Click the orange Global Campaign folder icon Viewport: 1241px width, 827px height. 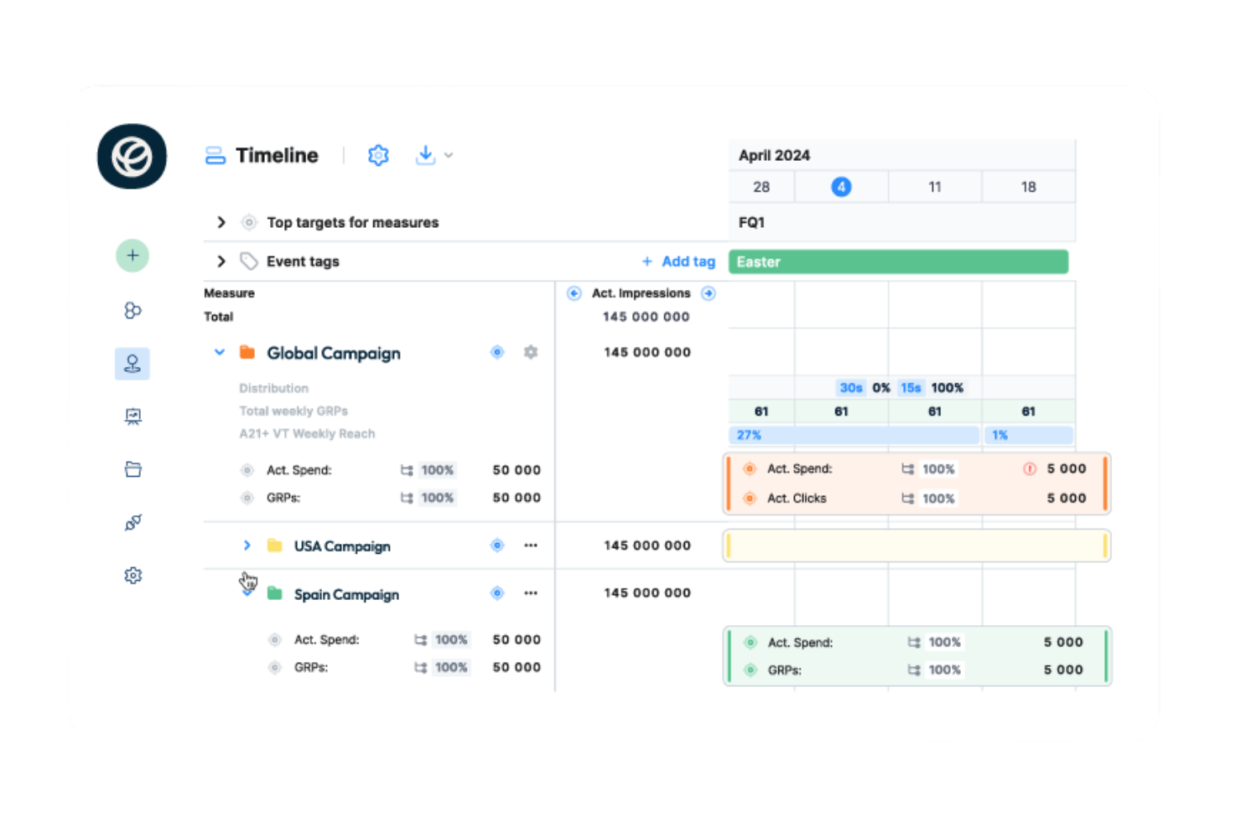tap(247, 352)
